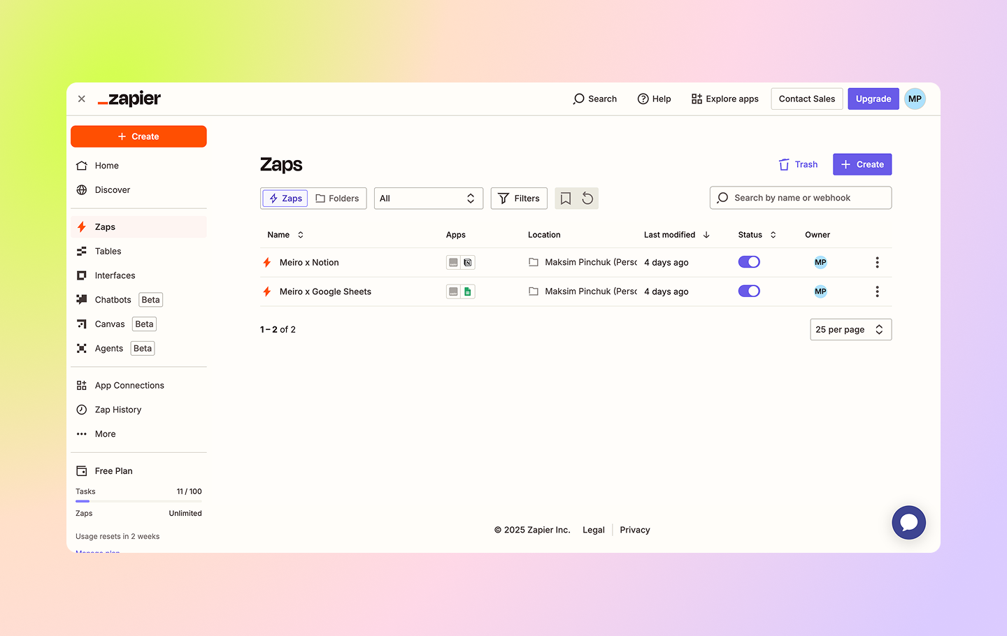The image size is (1007, 636).
Task: Open the three-dot menu for Meiro x Google Sheets
Action: pos(877,291)
